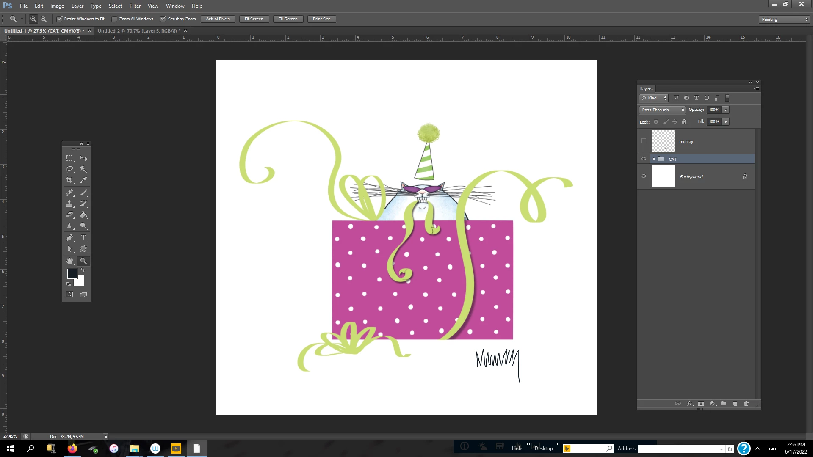Expand the CAT layer group
813x457 pixels.
coord(653,159)
